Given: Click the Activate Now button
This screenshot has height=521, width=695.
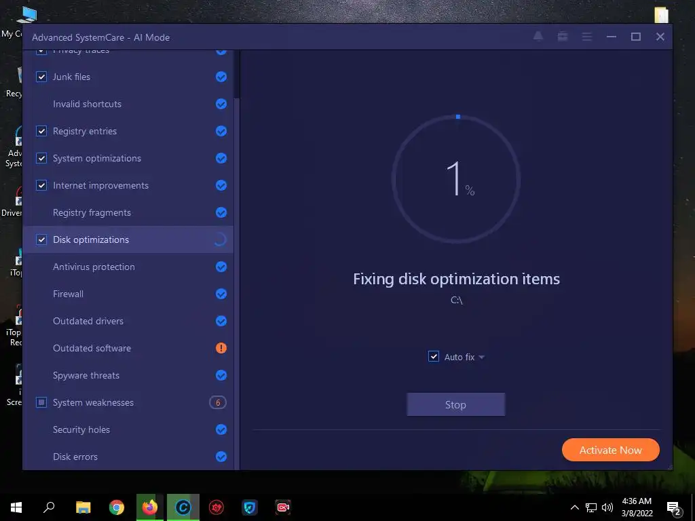Looking at the screenshot, I should click(x=610, y=450).
